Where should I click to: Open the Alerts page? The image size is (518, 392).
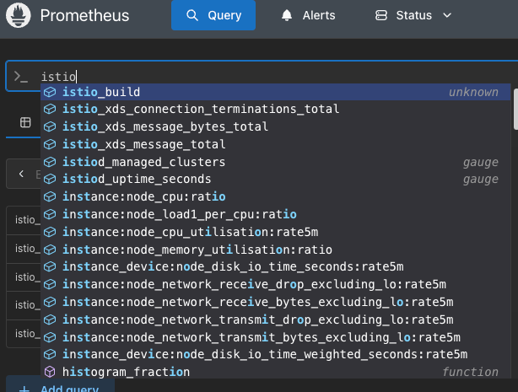(308, 15)
